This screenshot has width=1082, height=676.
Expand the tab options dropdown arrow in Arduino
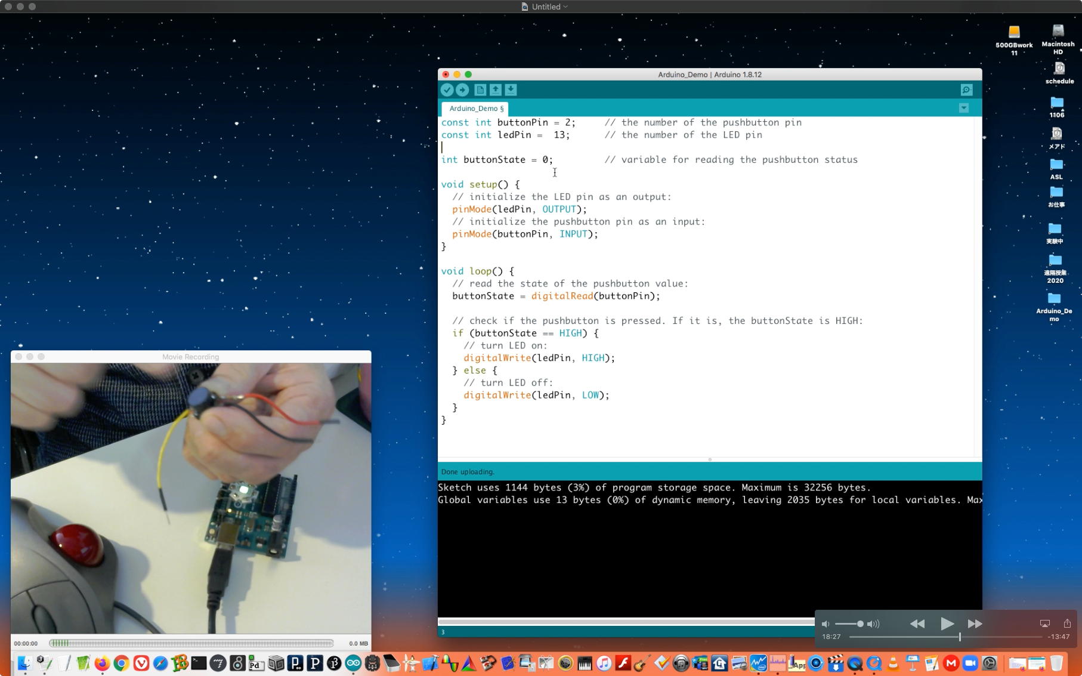[x=964, y=108]
